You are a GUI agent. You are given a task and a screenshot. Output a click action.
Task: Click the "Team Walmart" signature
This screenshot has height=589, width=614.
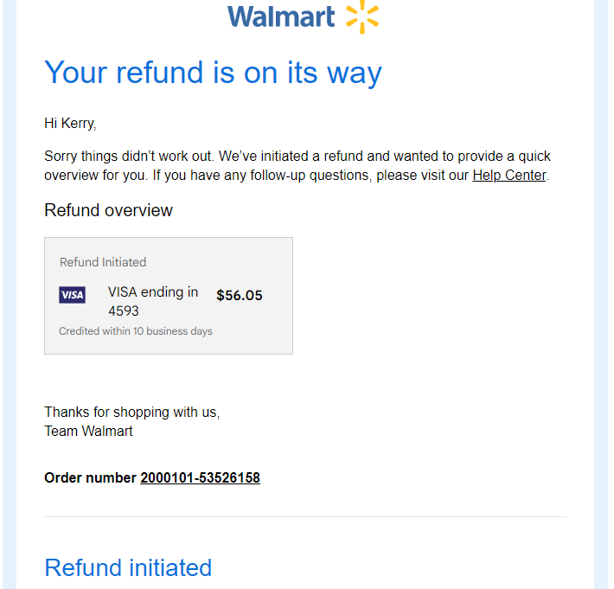88,432
